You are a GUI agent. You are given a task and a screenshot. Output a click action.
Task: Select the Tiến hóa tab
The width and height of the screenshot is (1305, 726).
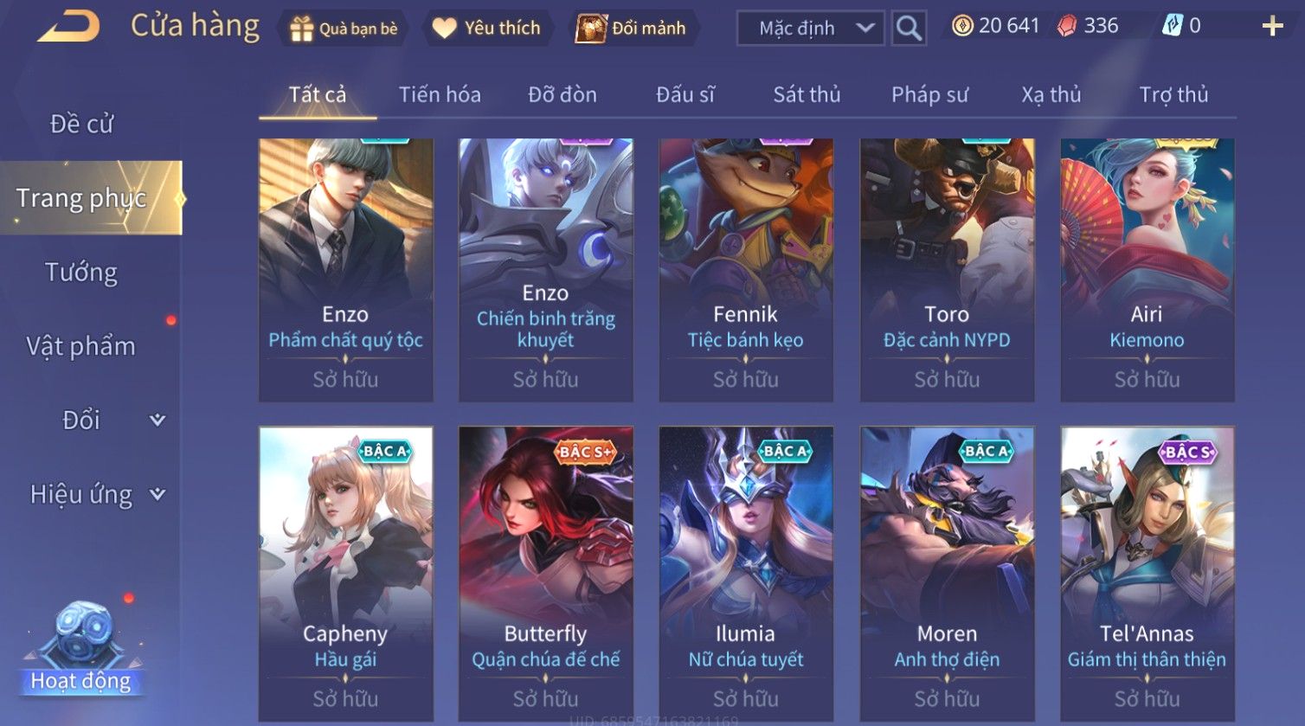(x=440, y=94)
